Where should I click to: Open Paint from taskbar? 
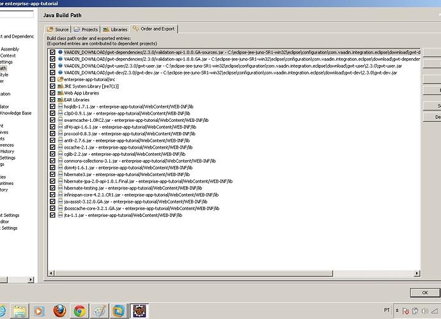(99, 311)
